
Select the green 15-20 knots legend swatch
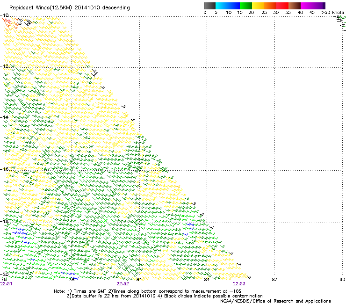[x=246, y=6]
